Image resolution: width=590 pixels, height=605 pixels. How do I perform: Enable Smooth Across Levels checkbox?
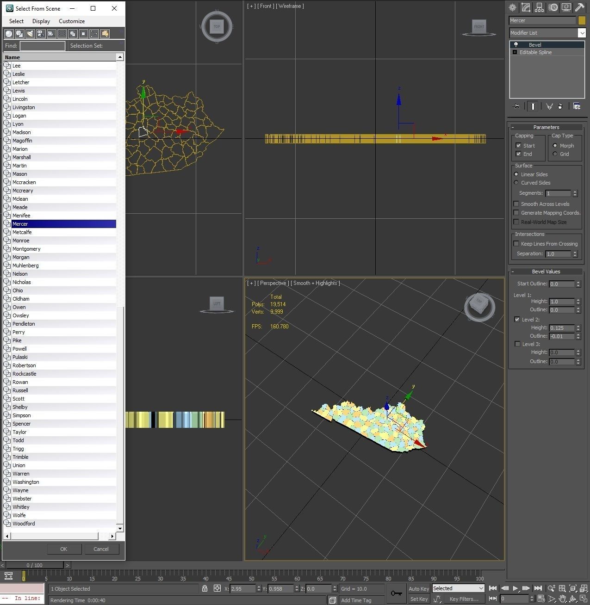pos(516,204)
